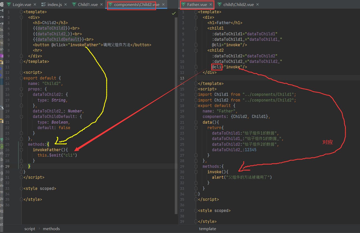Collapse the invoke() function in Father.vue
The width and height of the screenshot is (360, 233).
coord(196,172)
